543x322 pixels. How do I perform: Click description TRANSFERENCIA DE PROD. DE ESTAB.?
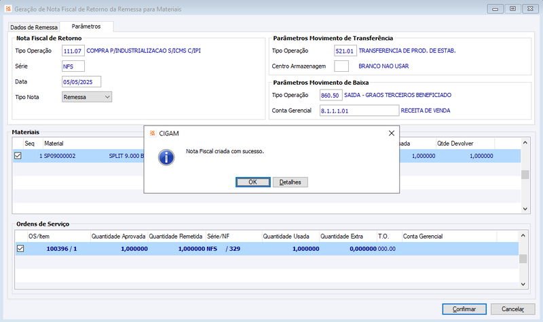click(x=407, y=51)
